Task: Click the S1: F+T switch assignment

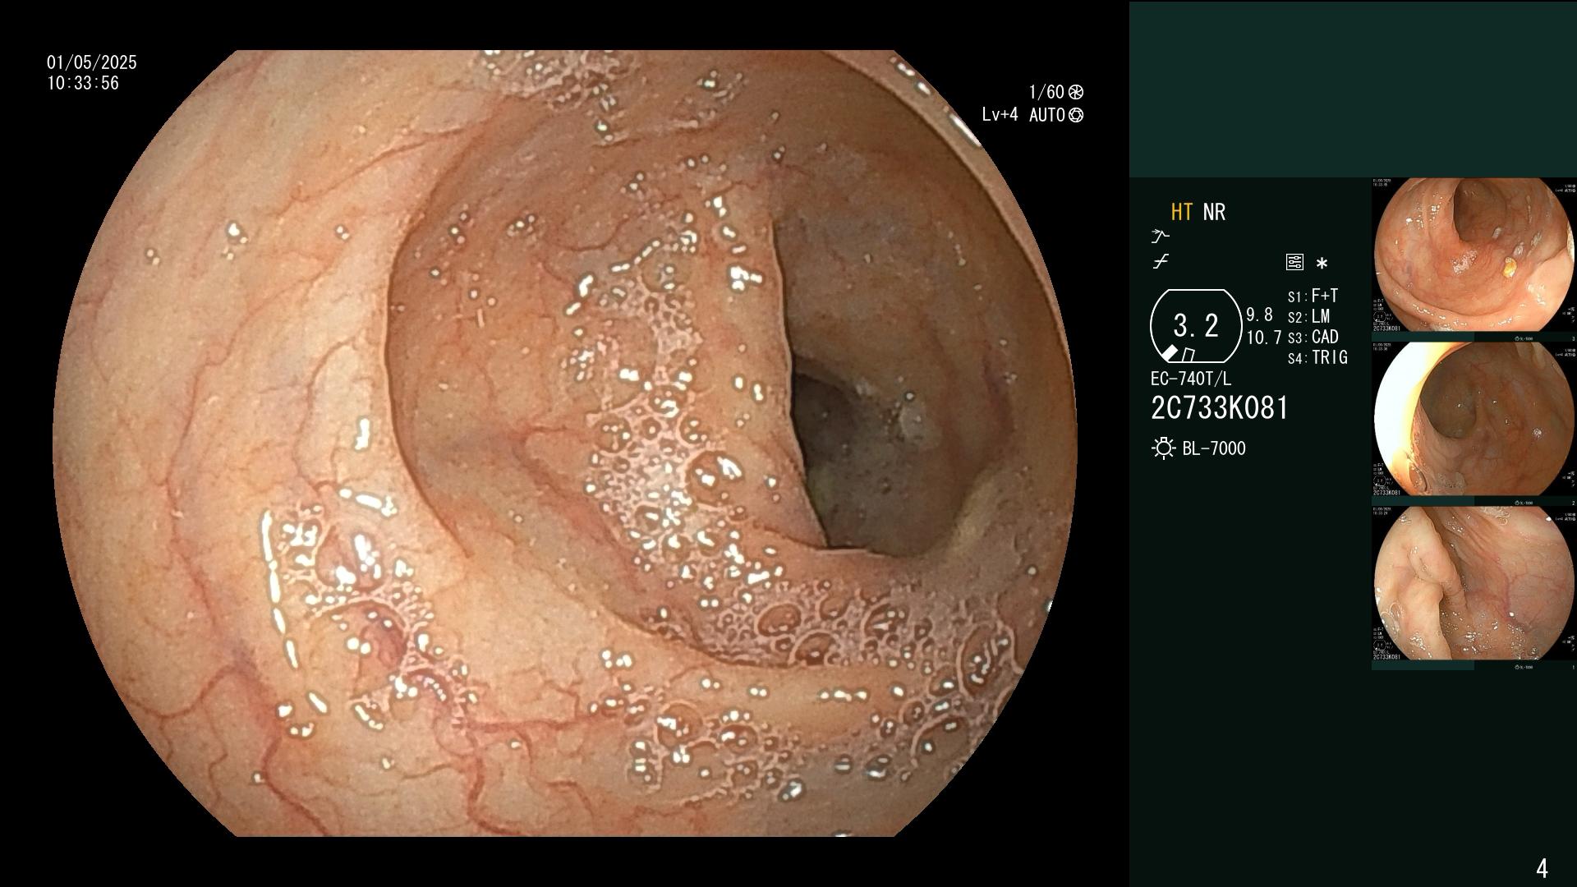Action: [1313, 296]
